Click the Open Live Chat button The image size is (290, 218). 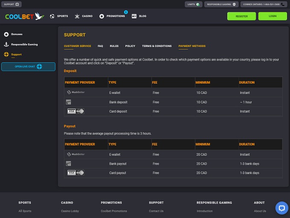(x=28, y=67)
